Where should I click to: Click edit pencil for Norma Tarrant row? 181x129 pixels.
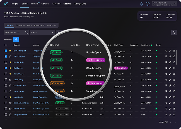[x=170, y=109]
